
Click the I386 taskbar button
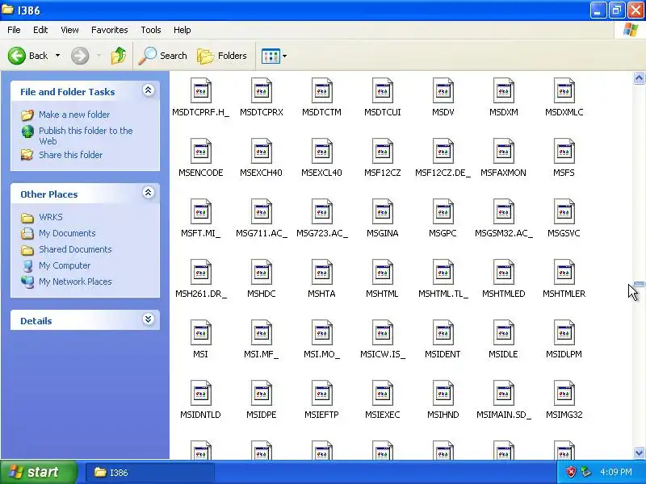(150, 473)
